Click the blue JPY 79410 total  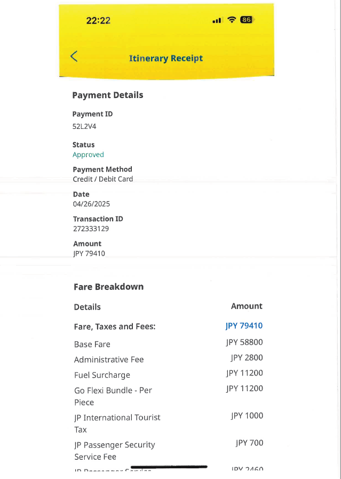(x=244, y=326)
